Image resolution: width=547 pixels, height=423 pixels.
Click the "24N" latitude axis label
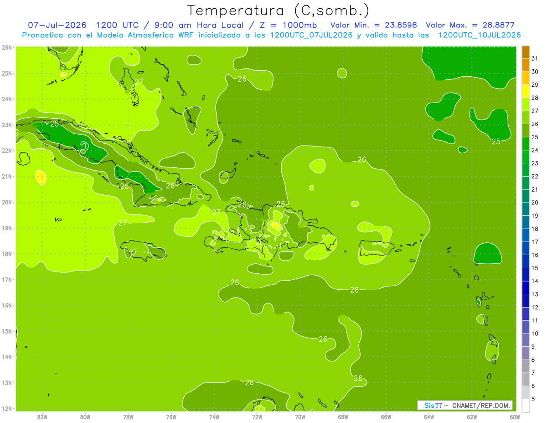(6, 99)
